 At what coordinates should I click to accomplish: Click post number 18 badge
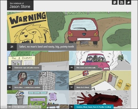[x=9, y=87]
